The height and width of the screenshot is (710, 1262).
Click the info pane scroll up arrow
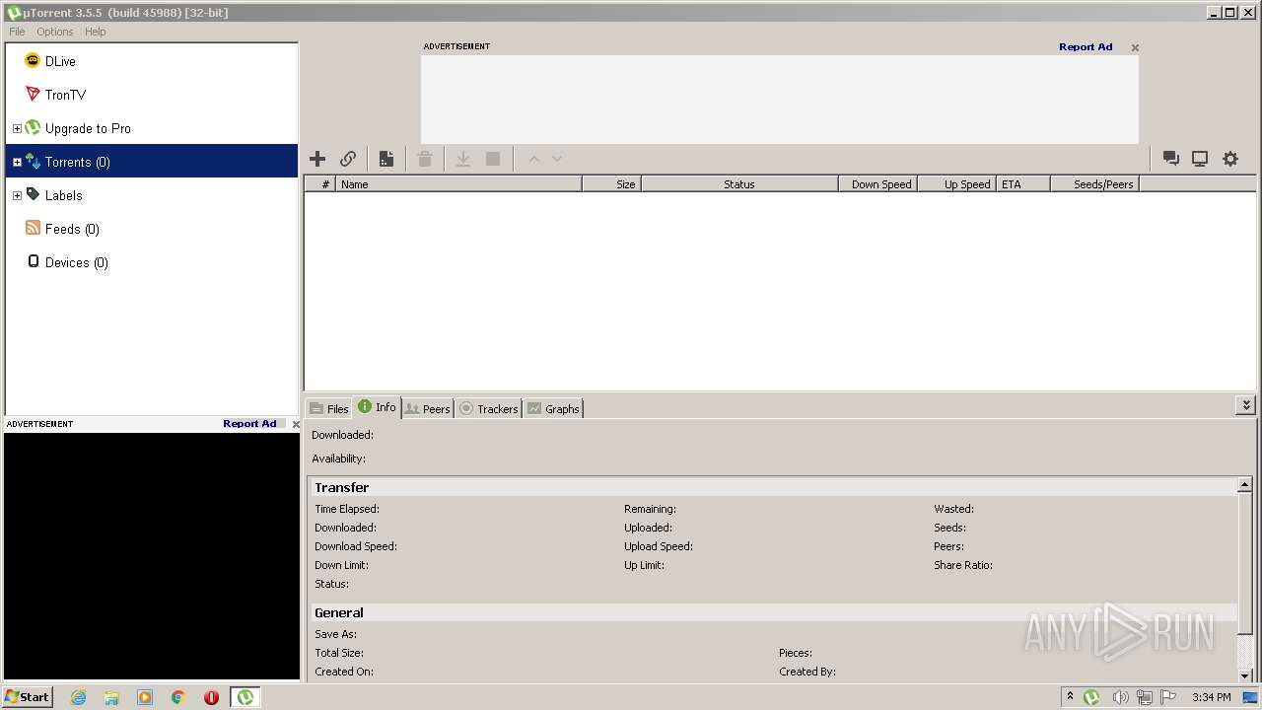[1245, 485]
